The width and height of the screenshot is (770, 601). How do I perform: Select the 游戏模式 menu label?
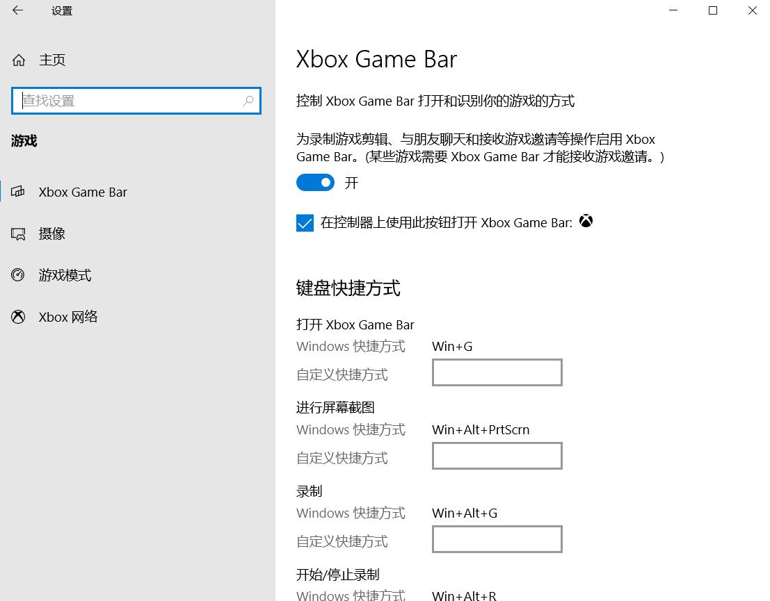point(65,275)
